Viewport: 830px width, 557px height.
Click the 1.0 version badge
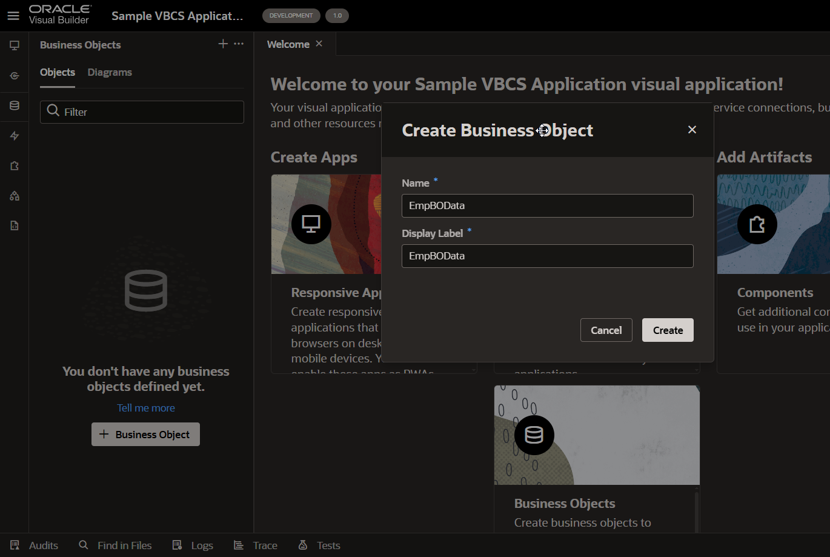click(x=337, y=16)
